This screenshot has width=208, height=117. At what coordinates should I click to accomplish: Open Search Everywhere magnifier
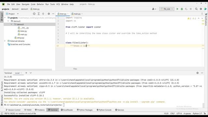pos(196,9)
